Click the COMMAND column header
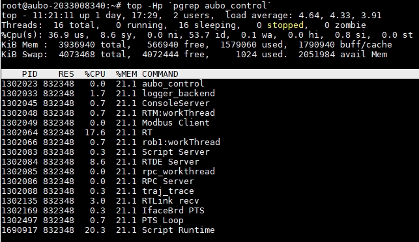 coord(160,74)
